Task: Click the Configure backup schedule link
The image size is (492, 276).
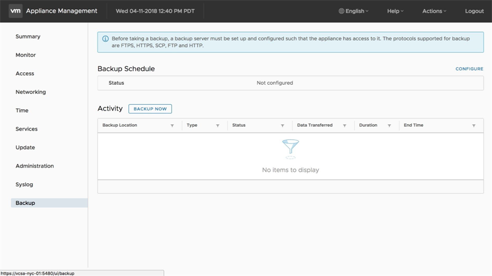Action: [469, 69]
